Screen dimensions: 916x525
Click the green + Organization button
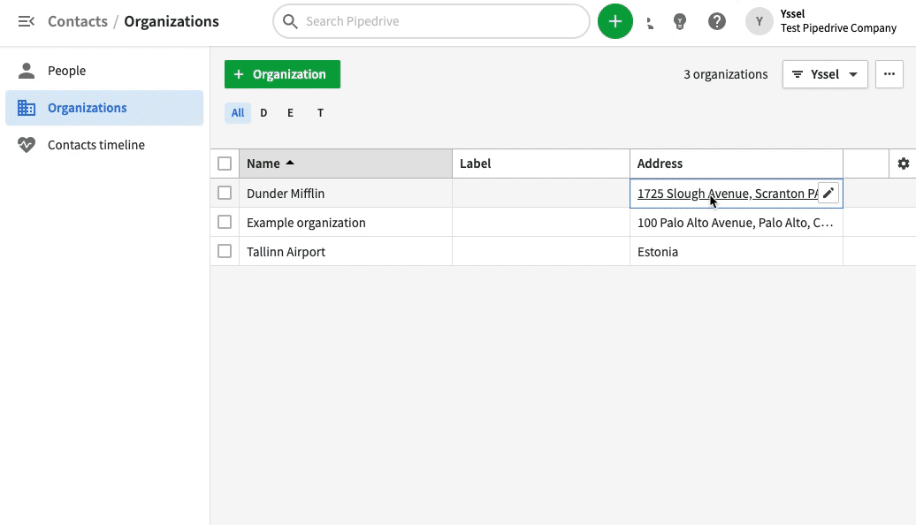pos(282,74)
